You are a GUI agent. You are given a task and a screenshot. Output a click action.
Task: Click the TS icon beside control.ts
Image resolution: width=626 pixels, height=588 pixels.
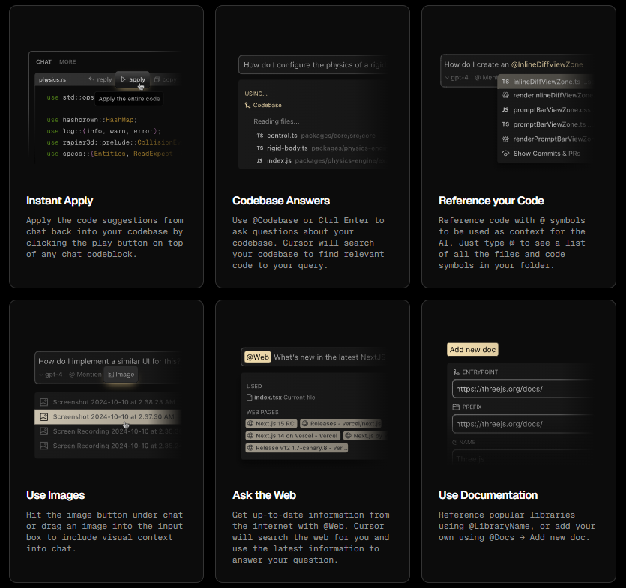click(x=260, y=136)
